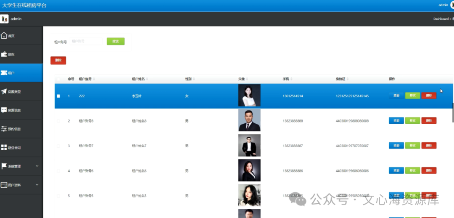Click 删除 for 租户姓名7
Screen dimensions: 454x218
[429, 146]
